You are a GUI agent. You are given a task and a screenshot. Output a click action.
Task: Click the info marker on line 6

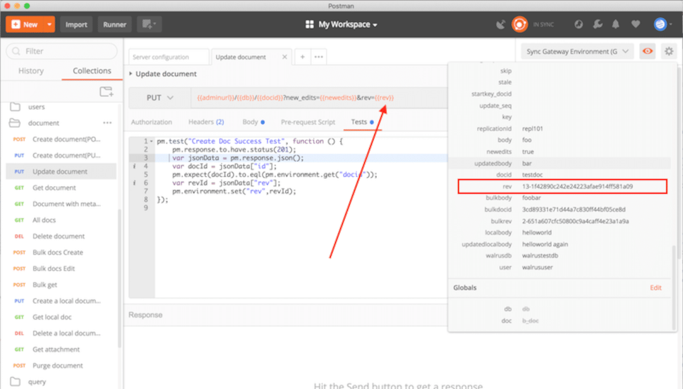(x=134, y=183)
